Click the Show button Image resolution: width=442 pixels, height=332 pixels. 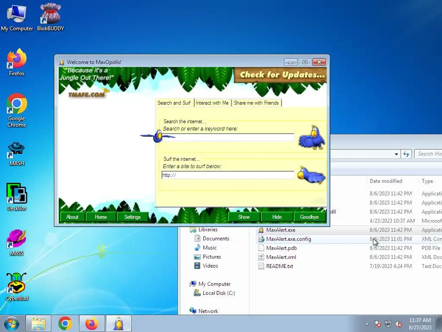point(244,217)
